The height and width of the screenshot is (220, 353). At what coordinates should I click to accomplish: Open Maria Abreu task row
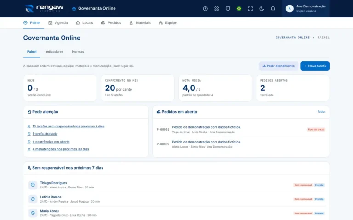(176, 213)
